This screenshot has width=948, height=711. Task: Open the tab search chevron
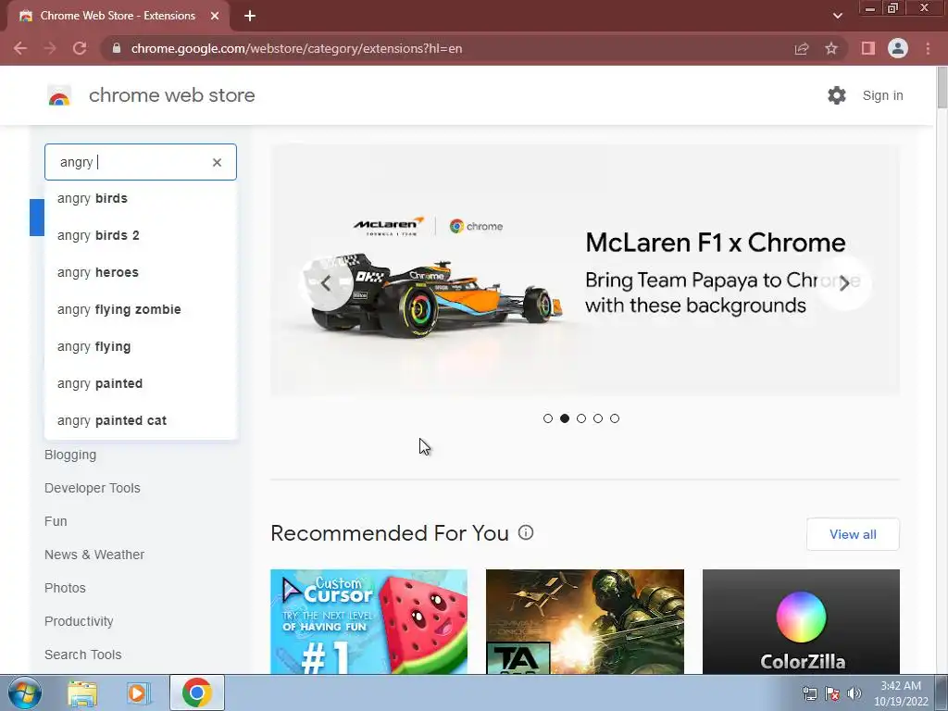coord(837,16)
